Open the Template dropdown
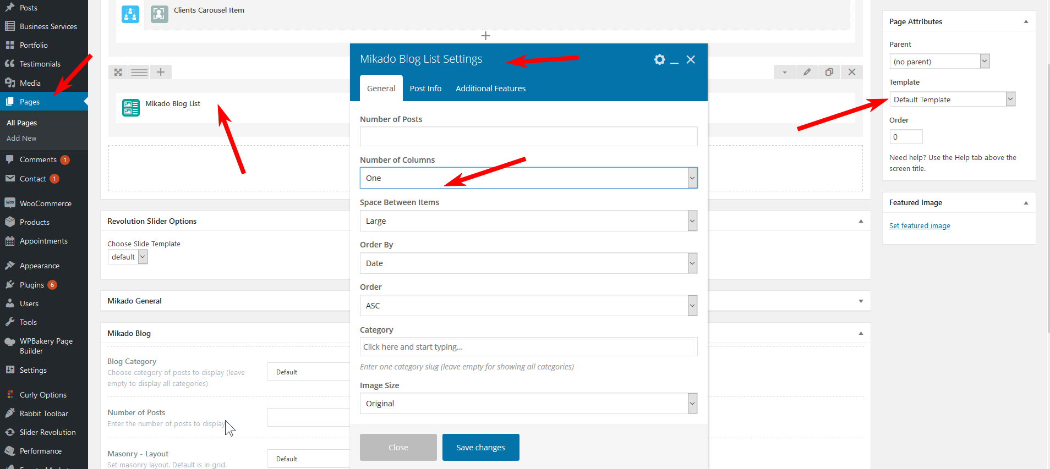 pyautogui.click(x=952, y=100)
